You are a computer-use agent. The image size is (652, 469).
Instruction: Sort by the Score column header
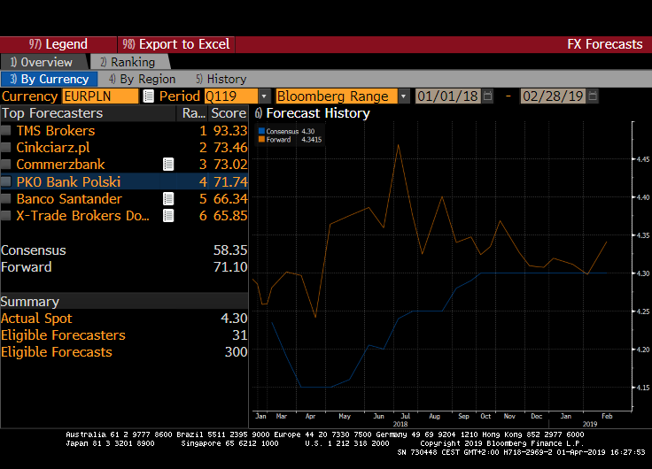229,113
